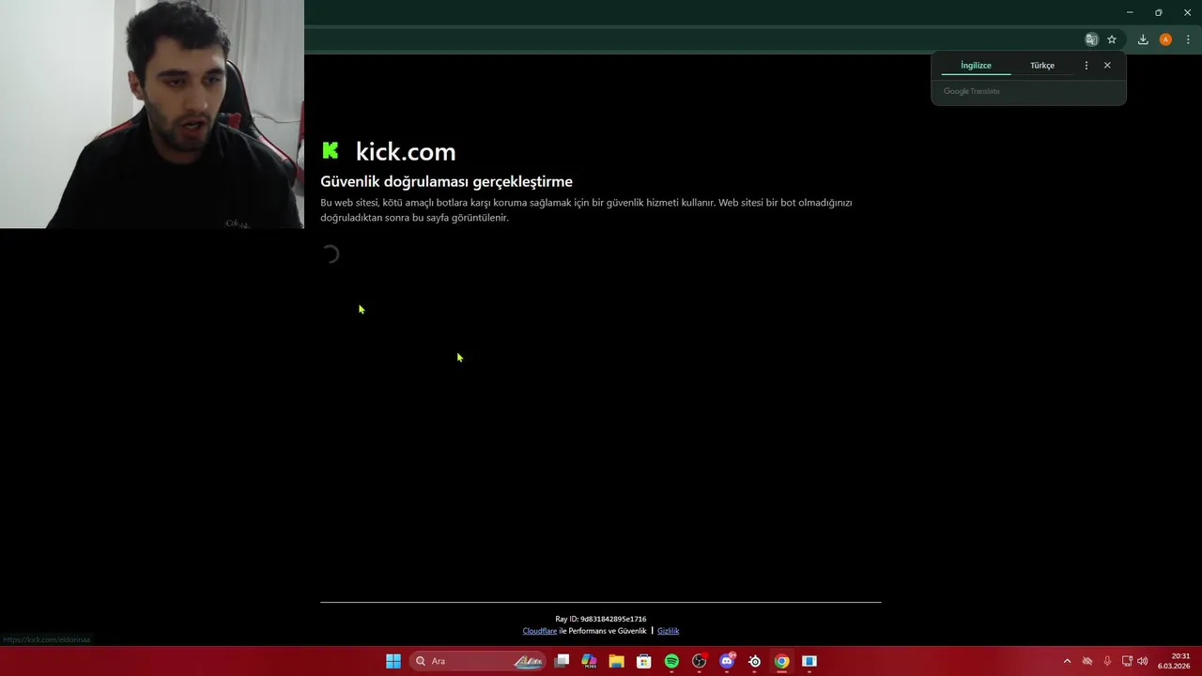The image size is (1202, 676).
Task: Click the Google Translate icon in address bar
Action: pyautogui.click(x=1091, y=39)
